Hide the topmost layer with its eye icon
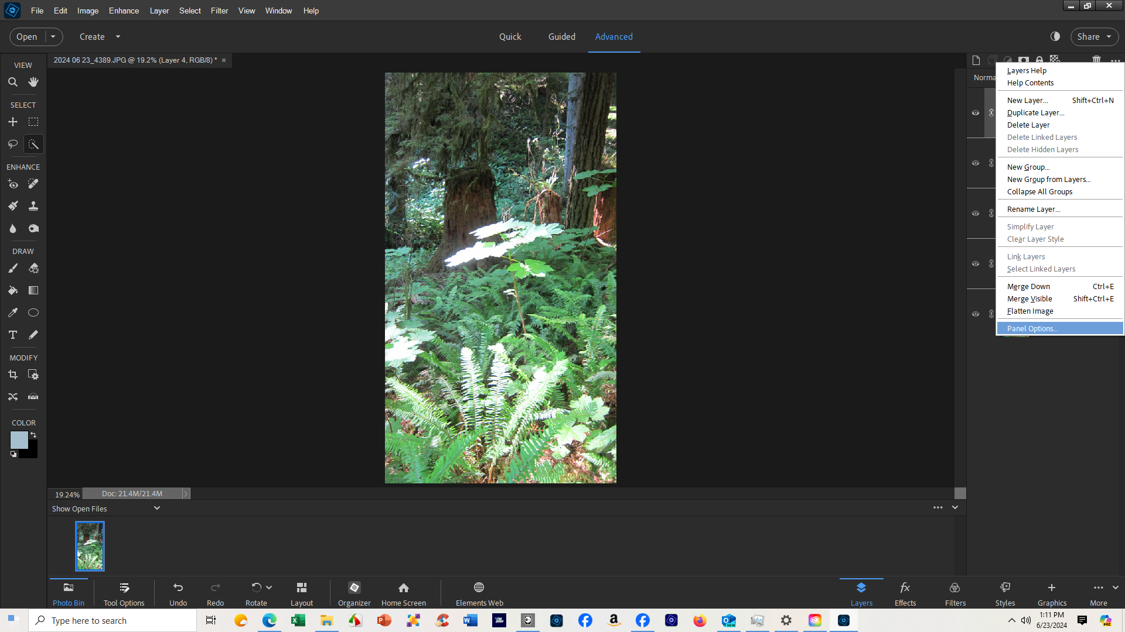 coord(976,112)
